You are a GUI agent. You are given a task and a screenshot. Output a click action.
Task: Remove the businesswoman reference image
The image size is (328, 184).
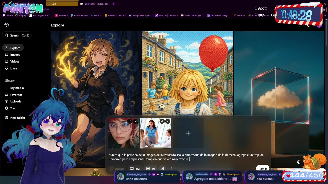coord(168,121)
